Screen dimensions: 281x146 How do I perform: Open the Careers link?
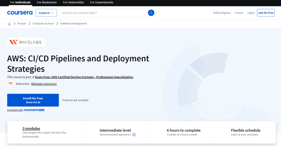(x=239, y=13)
